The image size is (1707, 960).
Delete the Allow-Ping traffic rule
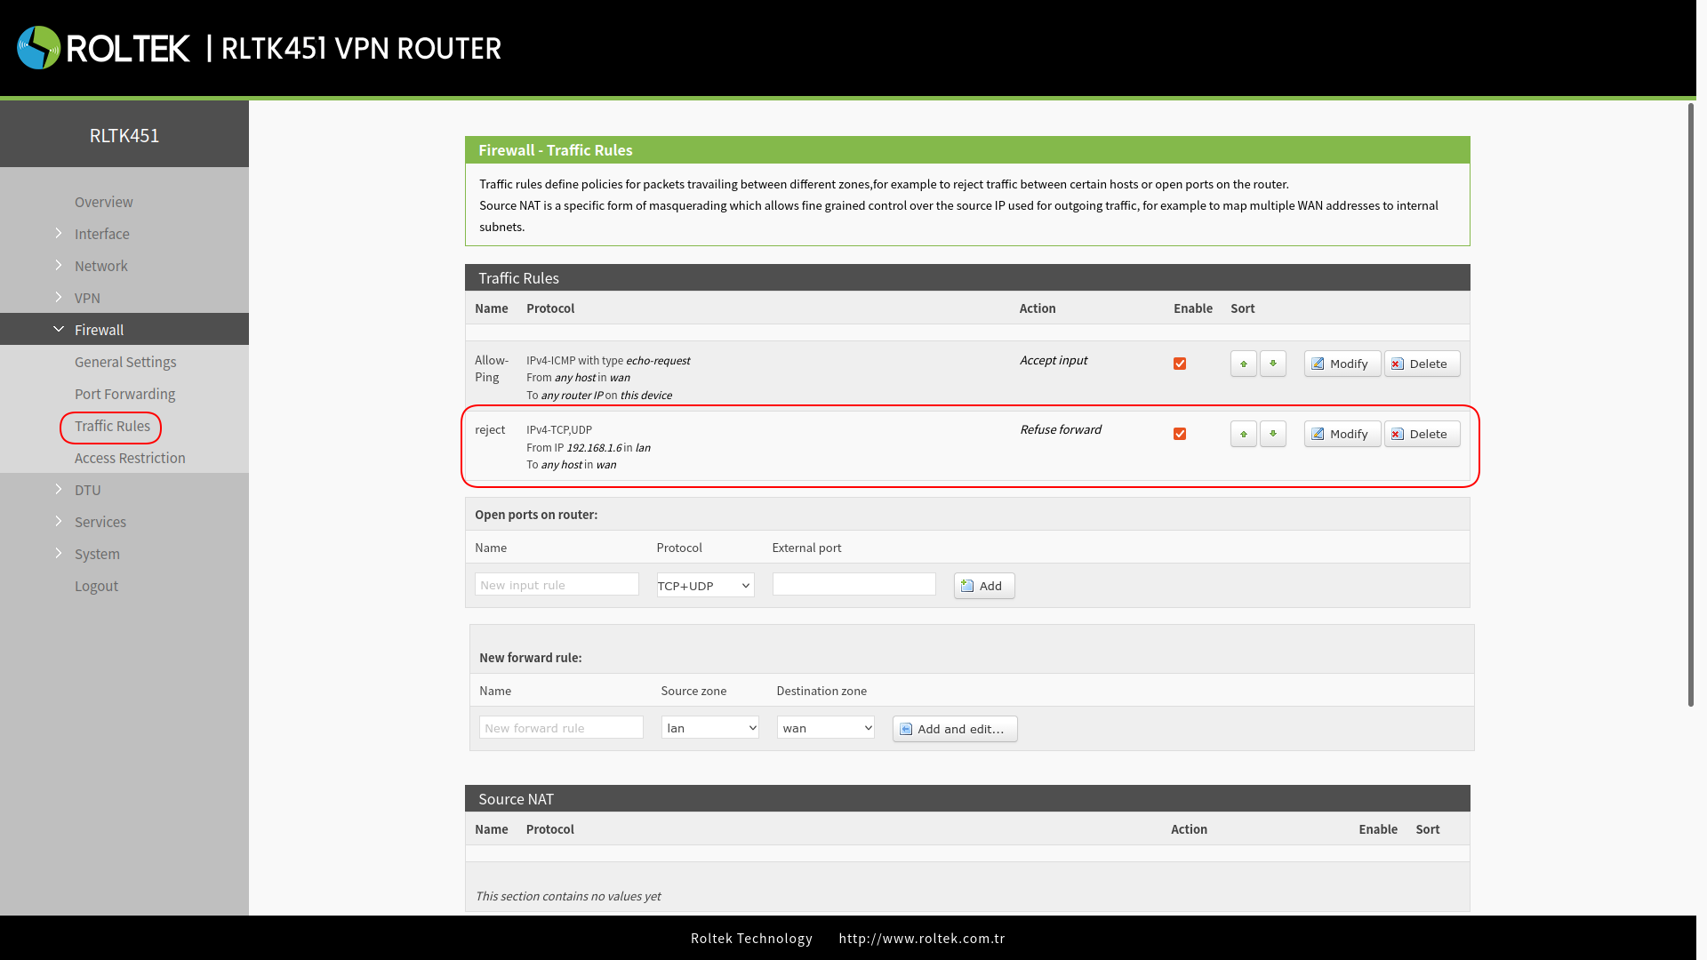[x=1421, y=364]
